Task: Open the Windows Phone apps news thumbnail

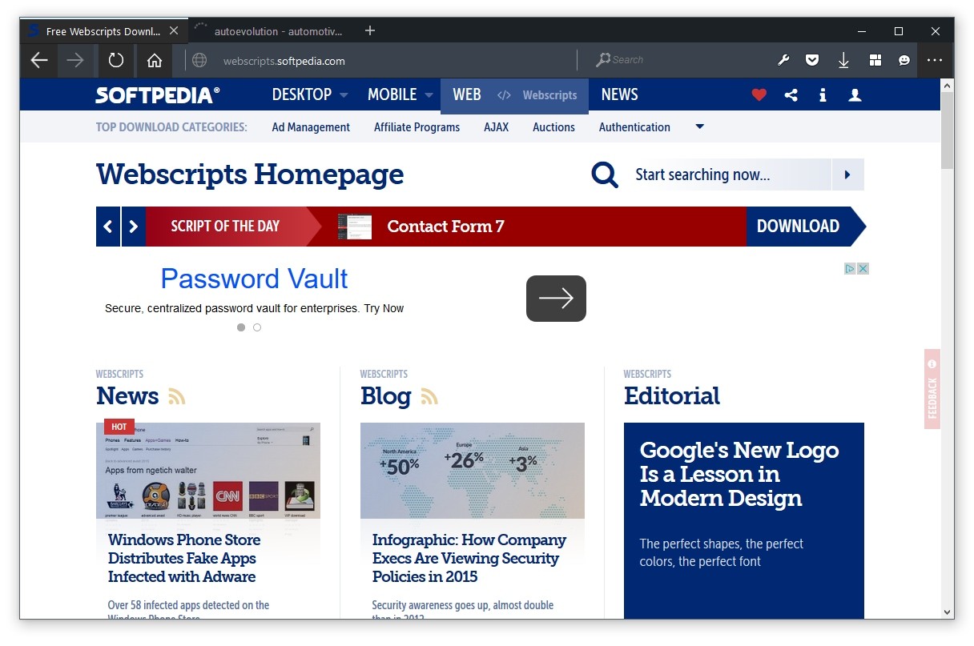Action: pos(208,471)
